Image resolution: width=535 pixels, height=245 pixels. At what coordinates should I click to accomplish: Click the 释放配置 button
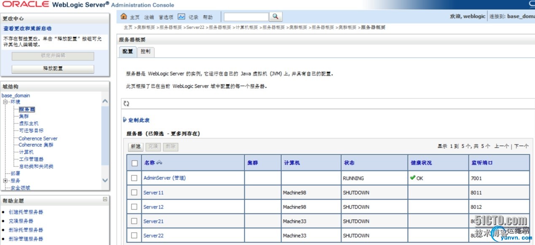[x=53, y=68]
